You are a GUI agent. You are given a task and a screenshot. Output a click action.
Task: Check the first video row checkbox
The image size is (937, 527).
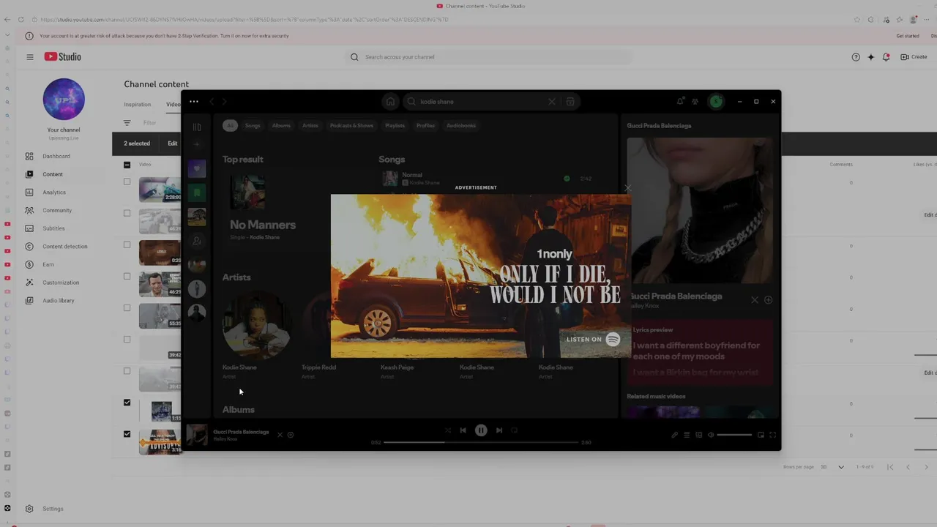127,182
